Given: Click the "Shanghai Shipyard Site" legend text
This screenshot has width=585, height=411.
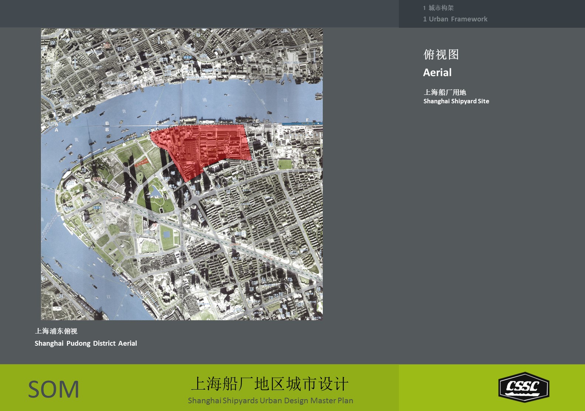Looking at the screenshot, I should pyautogui.click(x=456, y=101).
